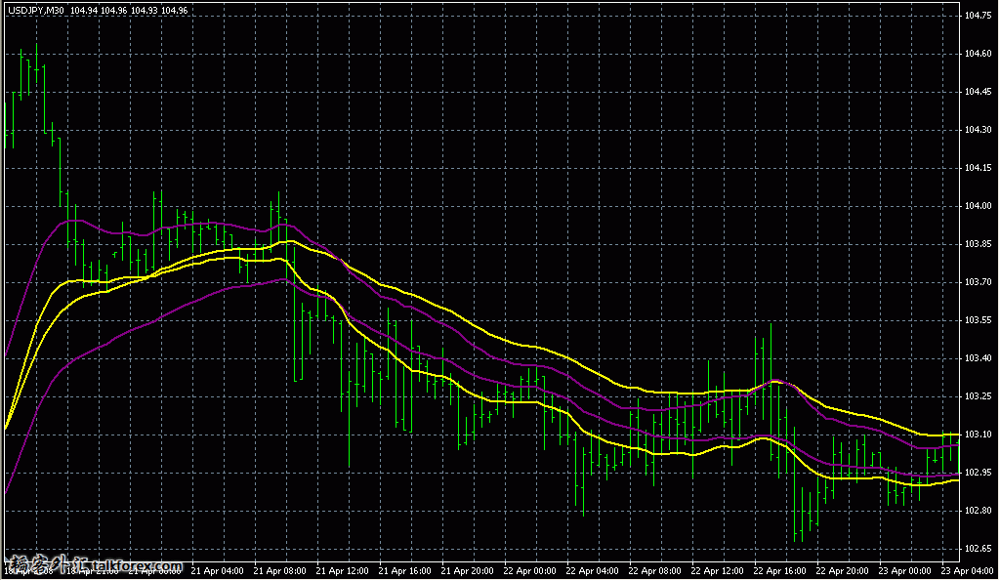Select the 22 Apr 12:00 time label

pyautogui.click(x=717, y=571)
